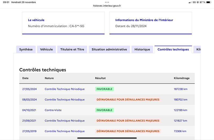This screenshot has height=140, width=214.
Task: Tap the cellular signal bars icon
Action: pyautogui.click(x=190, y=2)
